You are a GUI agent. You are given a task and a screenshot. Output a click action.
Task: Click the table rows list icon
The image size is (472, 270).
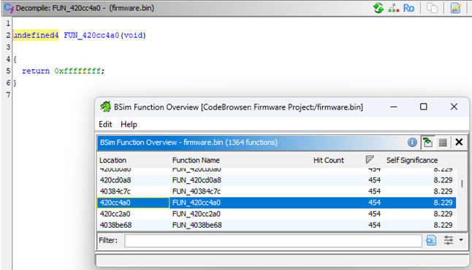coord(443,142)
